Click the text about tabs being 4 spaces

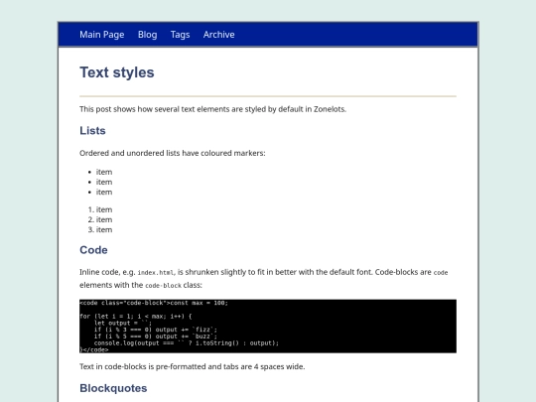[x=193, y=366]
